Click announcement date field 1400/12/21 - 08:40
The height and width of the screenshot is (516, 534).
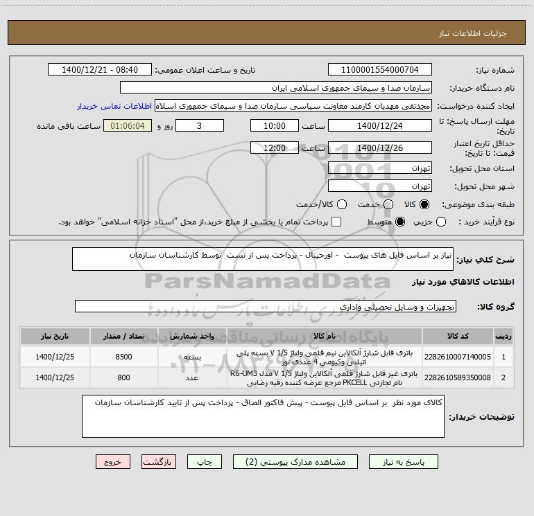pos(100,70)
